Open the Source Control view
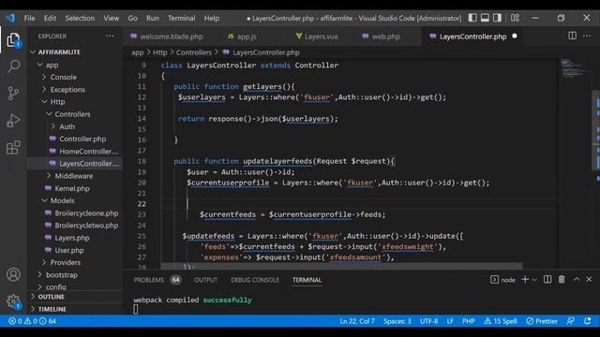Image resolution: width=600 pixels, height=337 pixels. [x=13, y=94]
